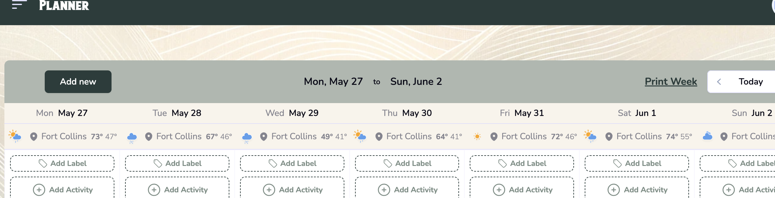Image resolution: width=775 pixels, height=198 pixels.
Task: Select the Wed May 29 day header
Action: [x=292, y=113]
